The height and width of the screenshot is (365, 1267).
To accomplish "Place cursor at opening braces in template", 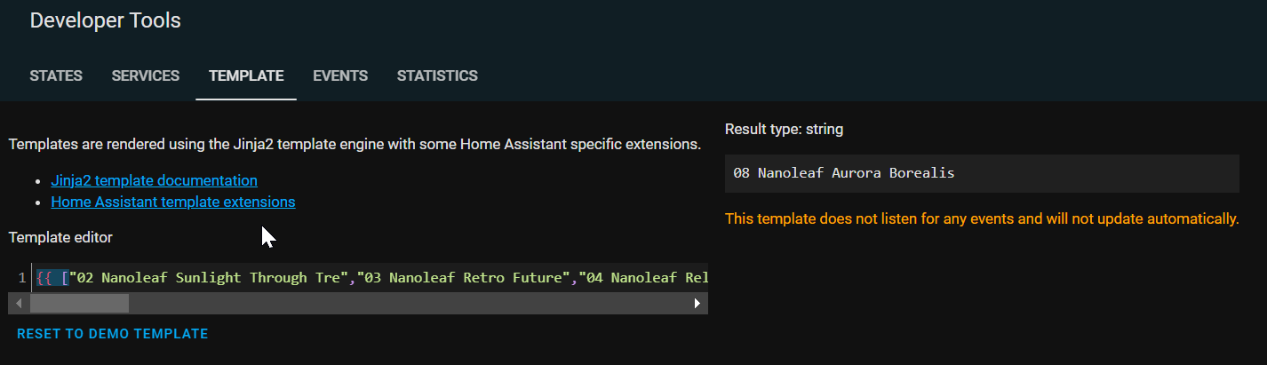I will pos(44,278).
